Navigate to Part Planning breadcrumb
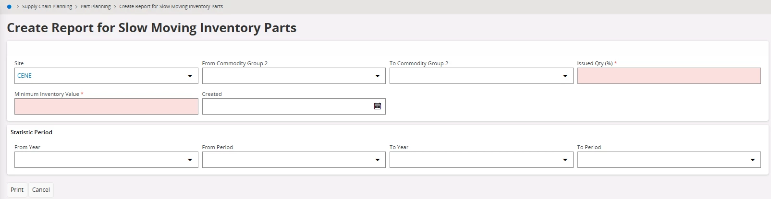The height and width of the screenshot is (199, 771). (x=96, y=7)
